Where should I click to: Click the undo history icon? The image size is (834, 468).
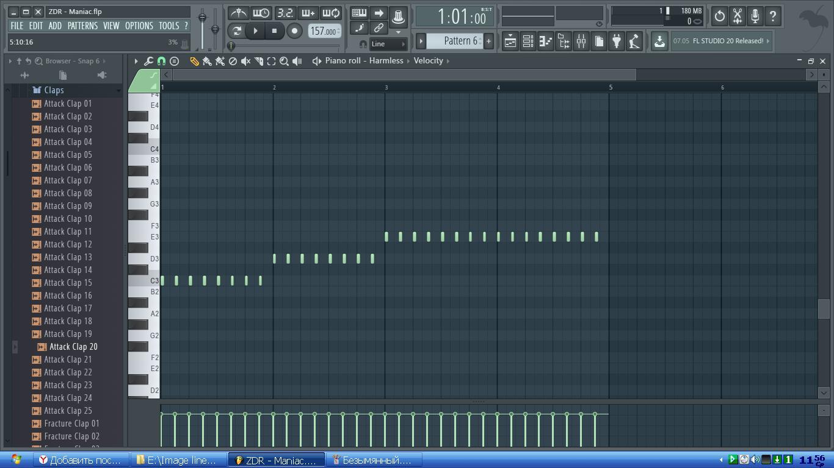click(x=720, y=16)
